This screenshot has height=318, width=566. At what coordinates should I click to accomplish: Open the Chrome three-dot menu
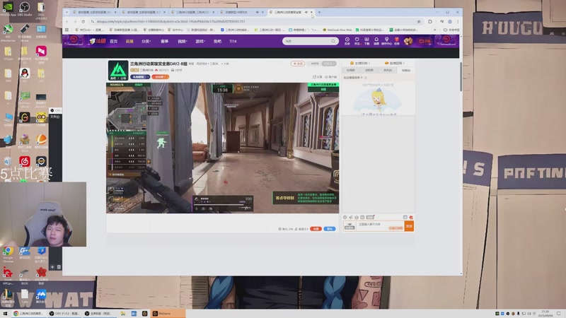[x=458, y=22]
